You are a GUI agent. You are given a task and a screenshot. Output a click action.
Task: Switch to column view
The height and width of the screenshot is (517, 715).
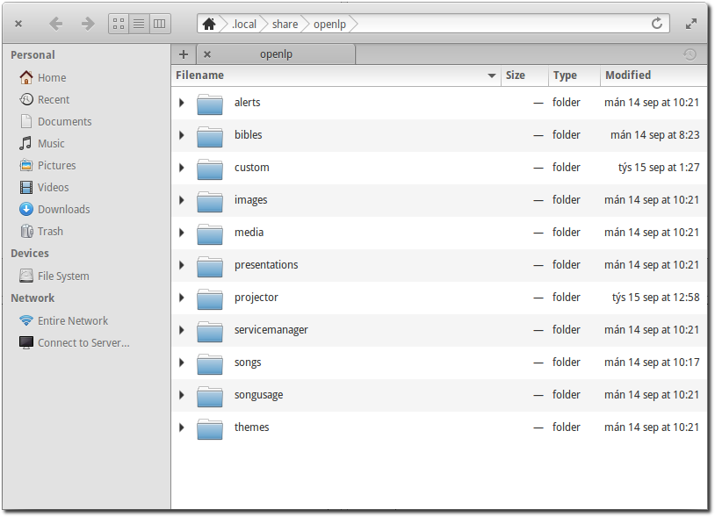pyautogui.click(x=160, y=24)
